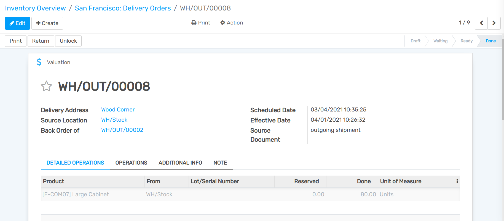Click the Create plus button

[47, 23]
